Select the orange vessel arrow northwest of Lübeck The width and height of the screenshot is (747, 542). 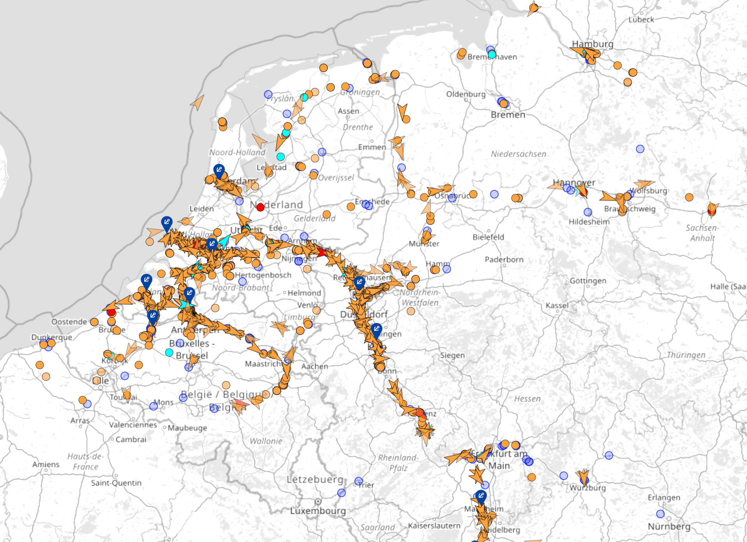533,8
